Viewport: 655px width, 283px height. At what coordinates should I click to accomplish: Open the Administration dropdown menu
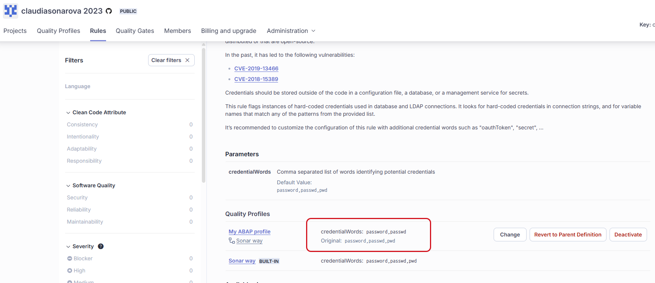click(291, 31)
